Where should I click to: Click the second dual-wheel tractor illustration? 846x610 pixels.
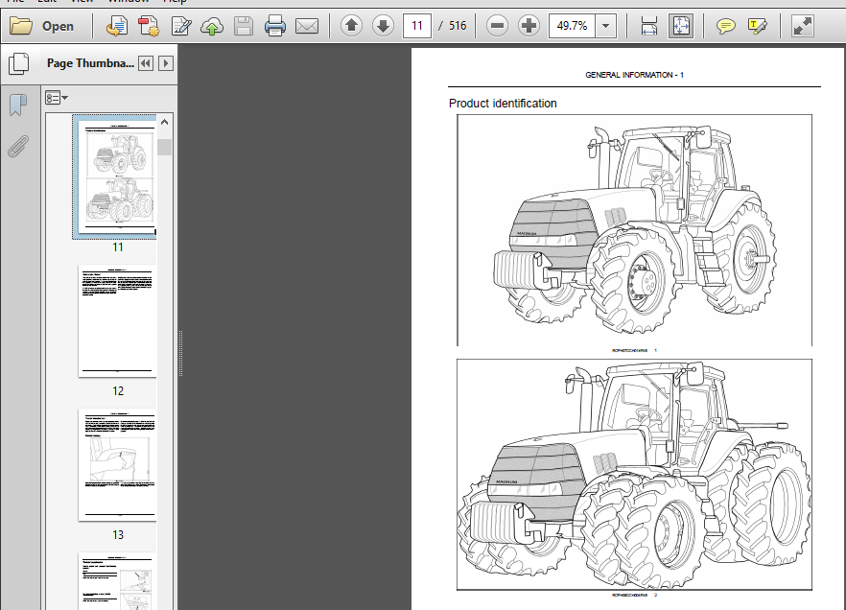pos(635,475)
